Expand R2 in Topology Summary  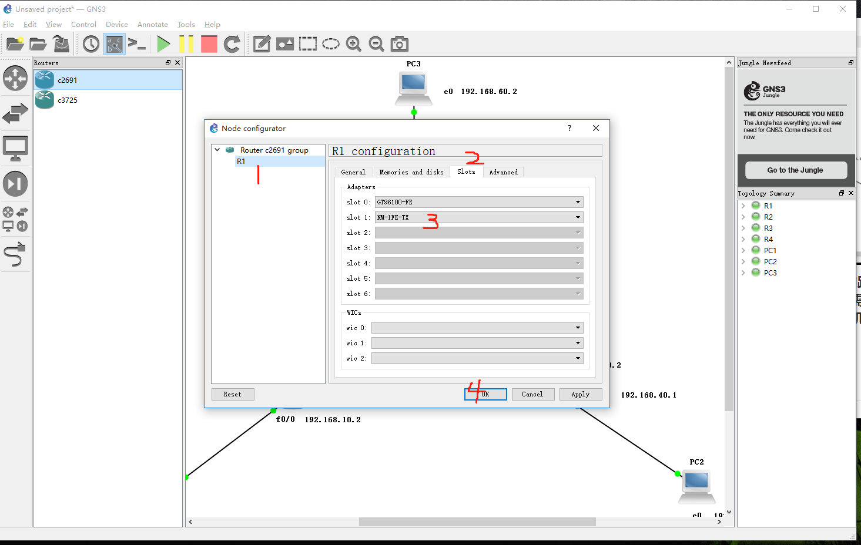pyautogui.click(x=743, y=217)
